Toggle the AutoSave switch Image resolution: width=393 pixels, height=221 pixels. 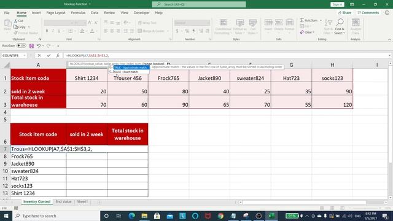pyautogui.click(x=21, y=45)
